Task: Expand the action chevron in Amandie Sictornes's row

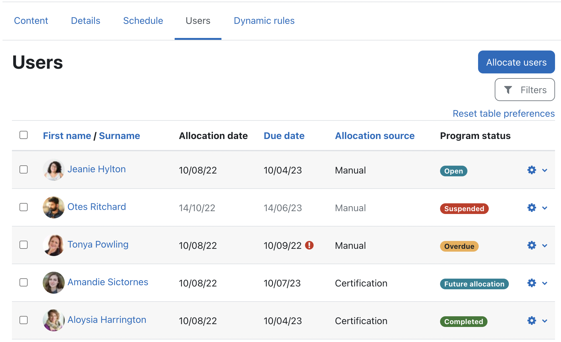Action: (545, 283)
